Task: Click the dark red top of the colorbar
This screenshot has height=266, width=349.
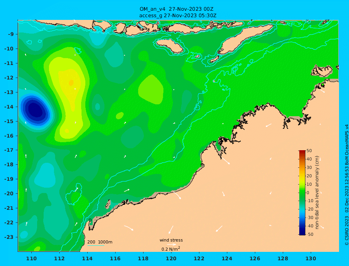Action: pos(302,152)
